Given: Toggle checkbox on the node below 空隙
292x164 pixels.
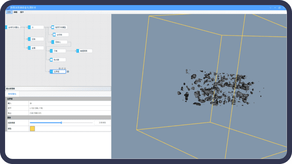Looking at the screenshot, I should pyautogui.click(x=29, y=48).
